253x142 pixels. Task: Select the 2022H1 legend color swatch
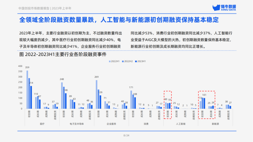pos(110,62)
